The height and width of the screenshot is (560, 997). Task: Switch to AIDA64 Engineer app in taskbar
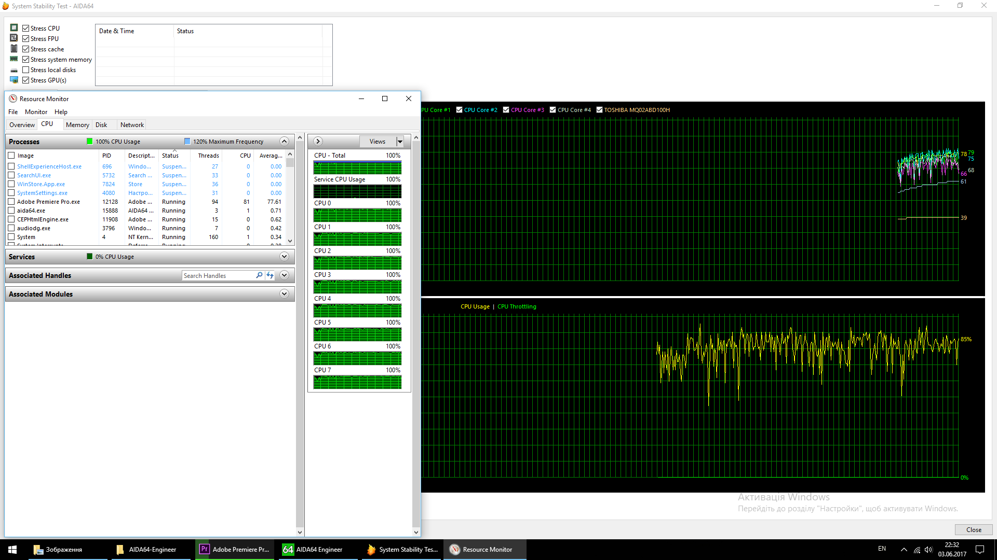click(x=318, y=550)
